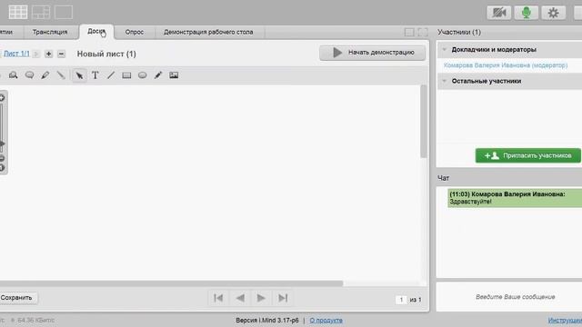Select the pencil drawing tool
Screen dimensions: 582x327
[x=158, y=75]
